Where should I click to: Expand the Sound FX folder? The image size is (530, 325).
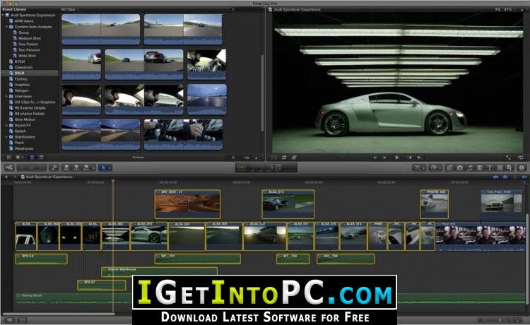point(7,125)
